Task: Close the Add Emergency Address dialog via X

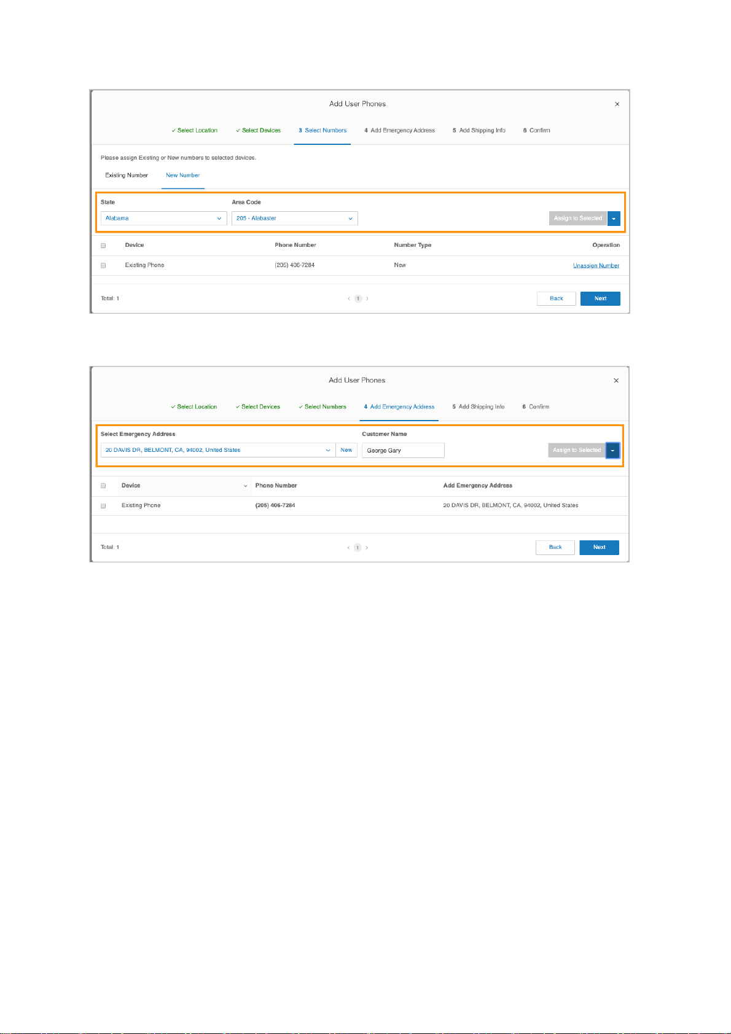Action: click(616, 381)
